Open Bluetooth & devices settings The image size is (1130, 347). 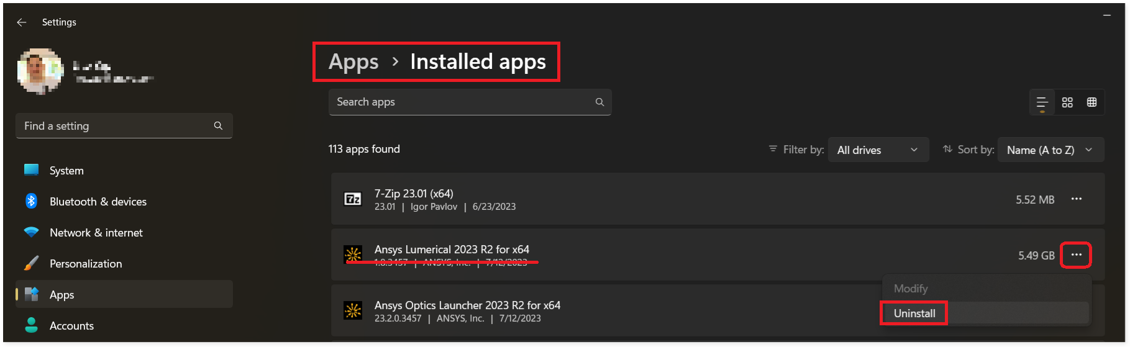[124, 202]
